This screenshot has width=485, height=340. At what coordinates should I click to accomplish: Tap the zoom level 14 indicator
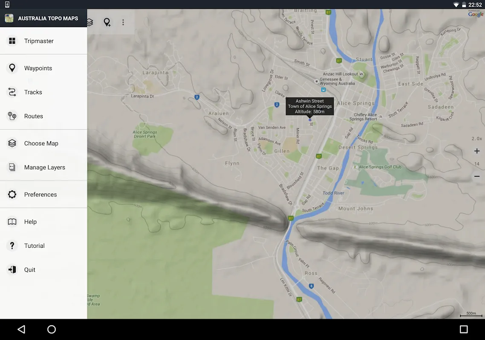(476, 164)
